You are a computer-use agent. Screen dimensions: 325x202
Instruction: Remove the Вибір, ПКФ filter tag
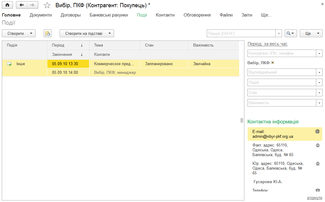(x=273, y=63)
